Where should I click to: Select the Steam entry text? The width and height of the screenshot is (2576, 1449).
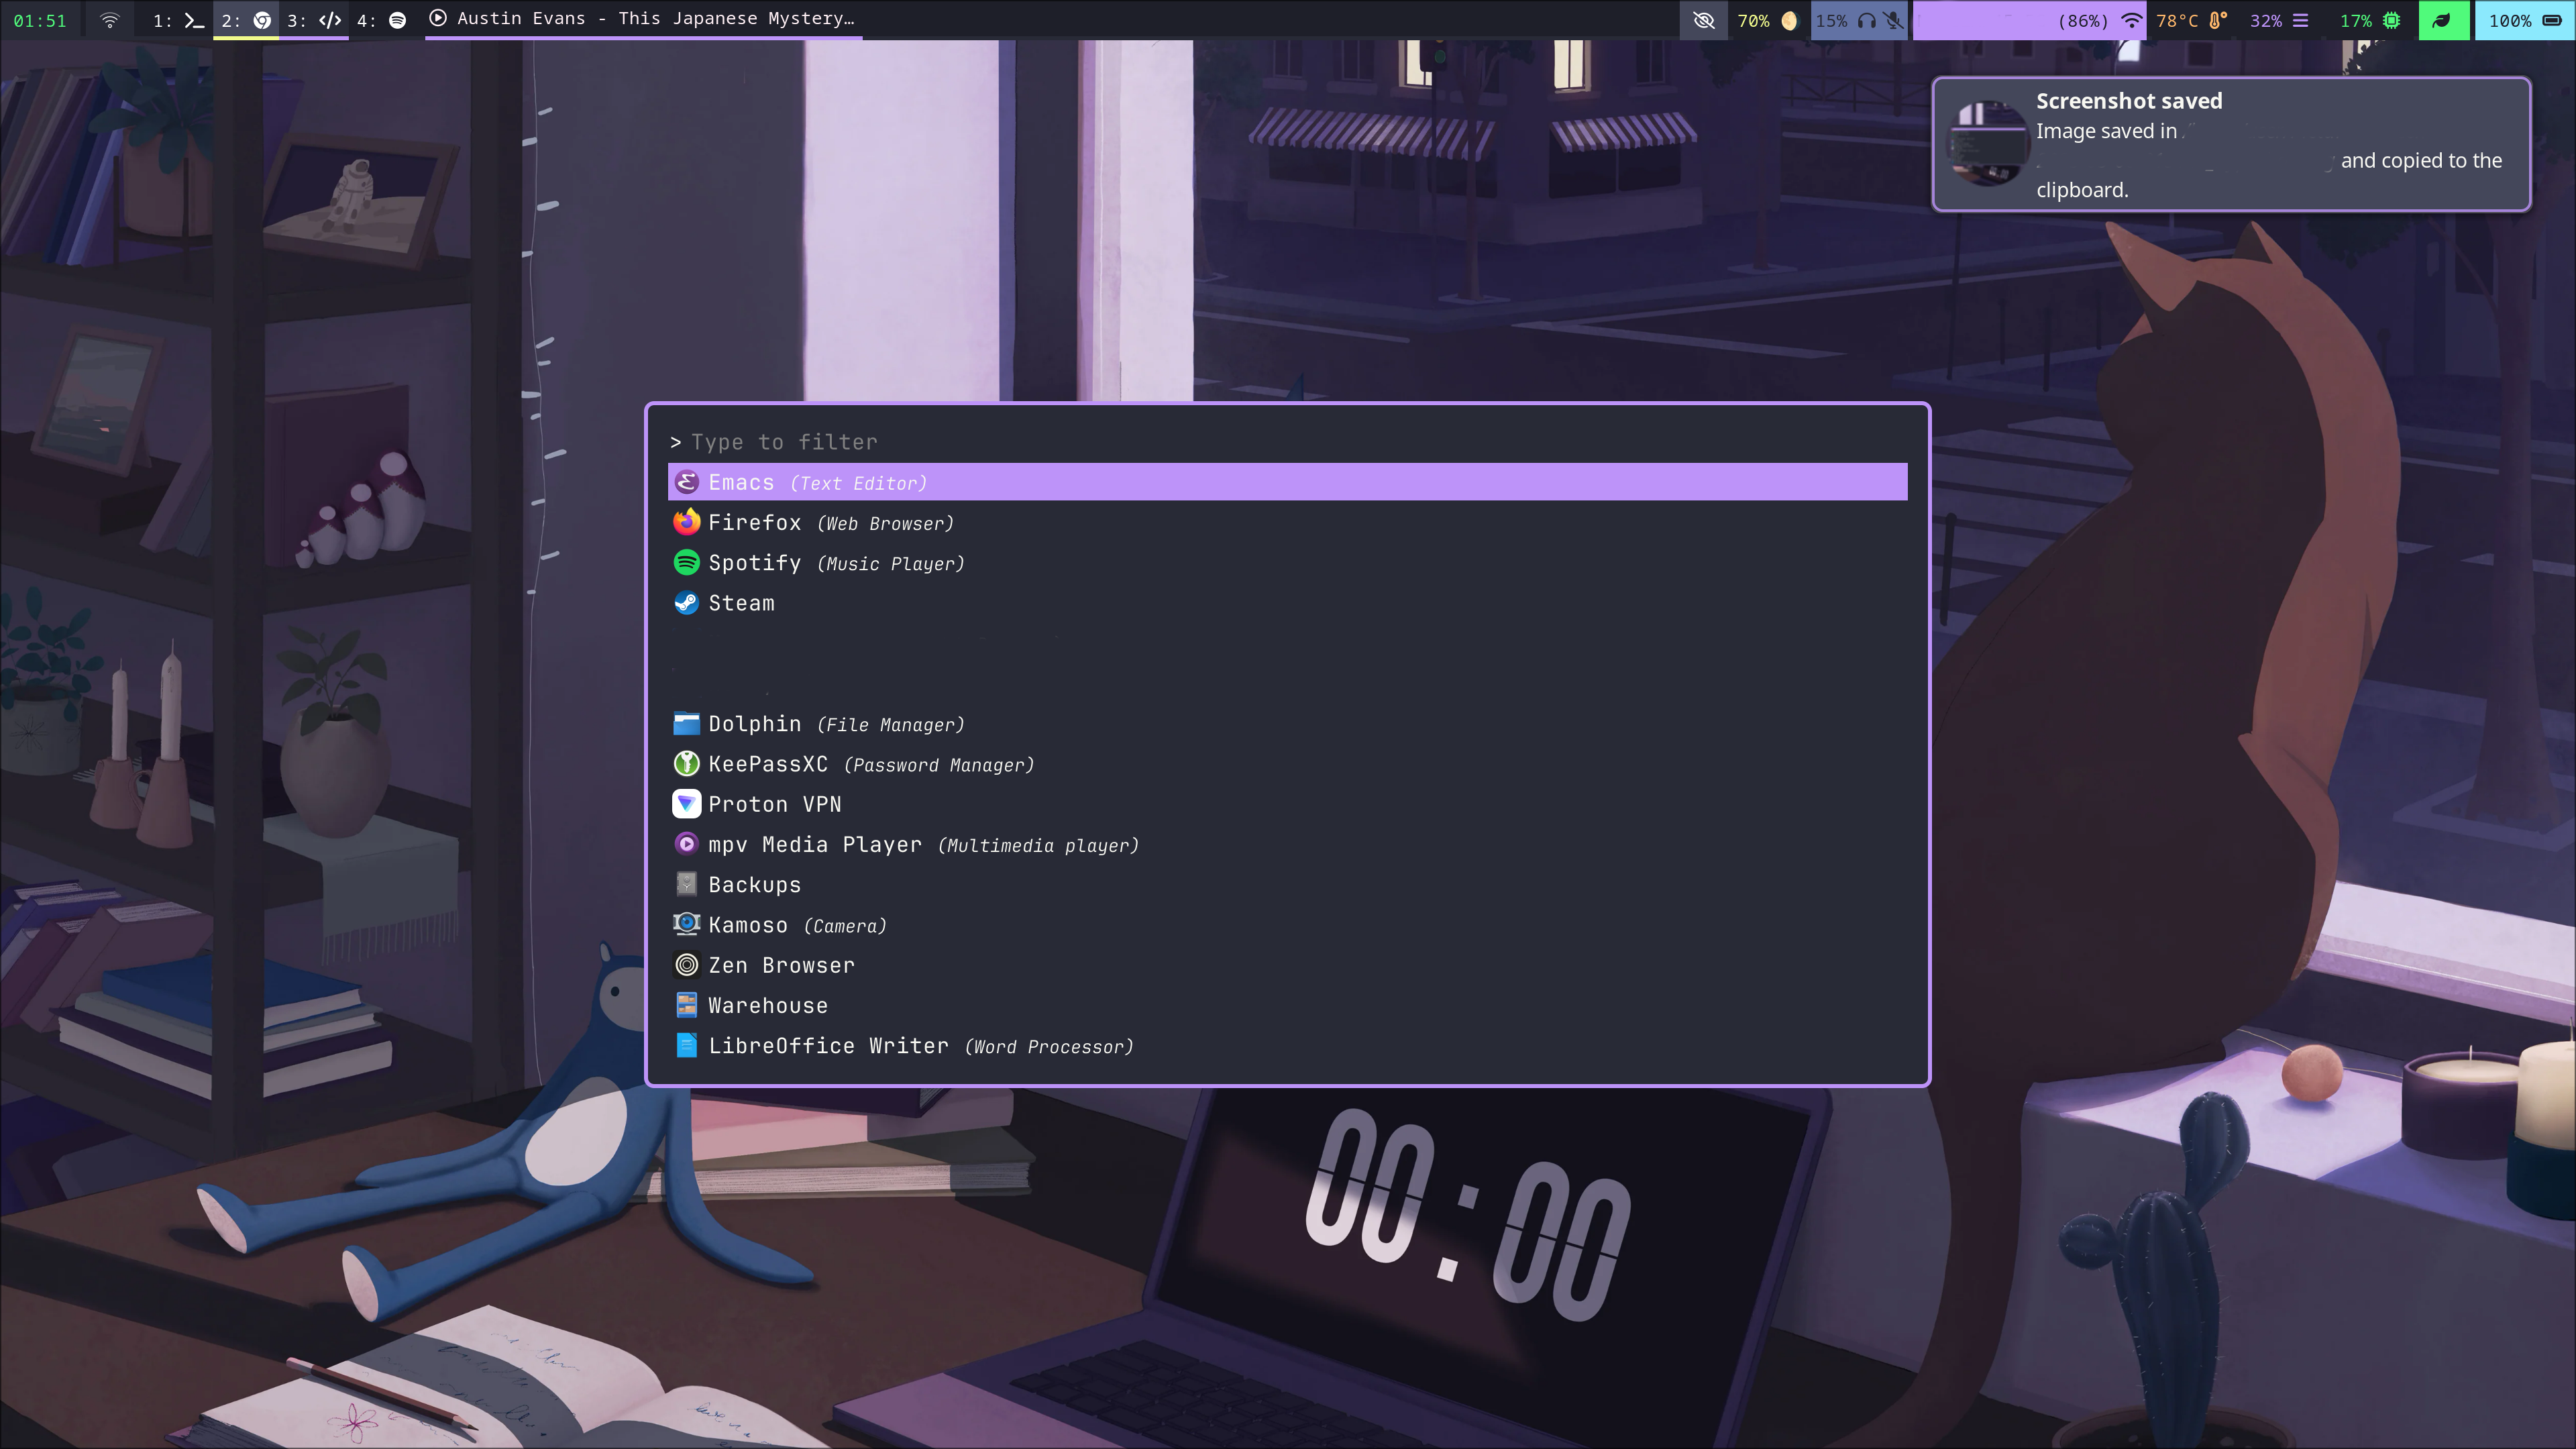[x=741, y=603]
